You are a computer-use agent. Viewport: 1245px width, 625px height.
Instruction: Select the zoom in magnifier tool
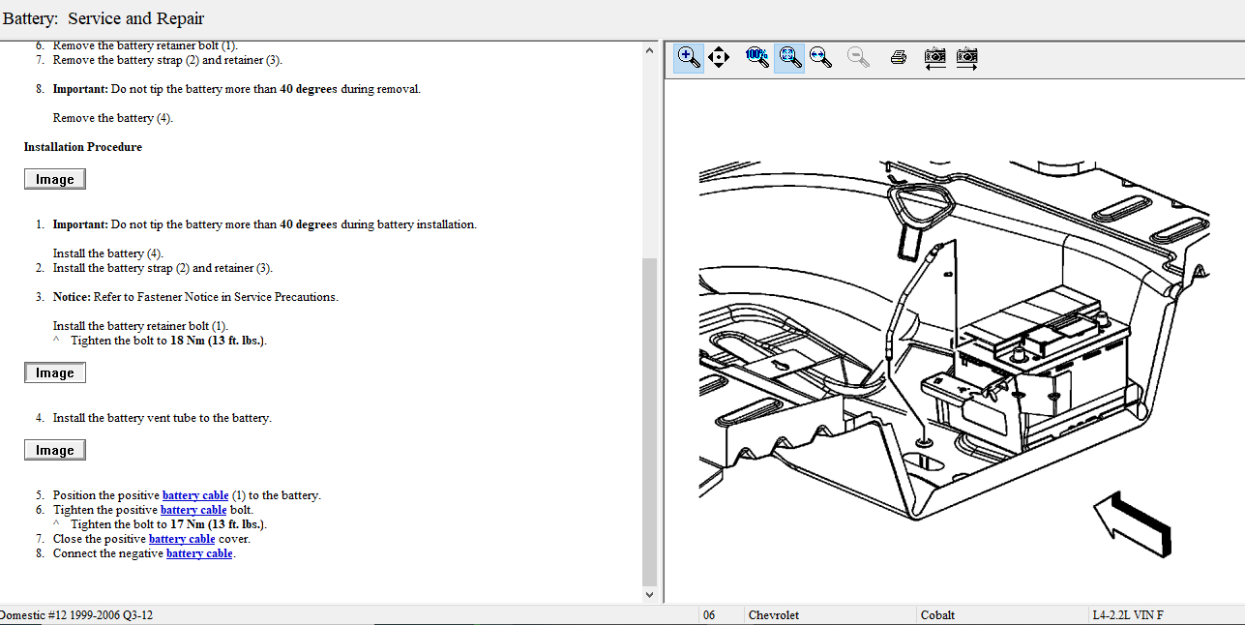coord(689,57)
